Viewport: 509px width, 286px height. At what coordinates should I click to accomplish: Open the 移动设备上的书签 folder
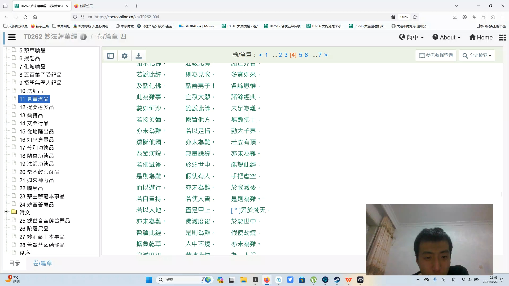(x=491, y=26)
